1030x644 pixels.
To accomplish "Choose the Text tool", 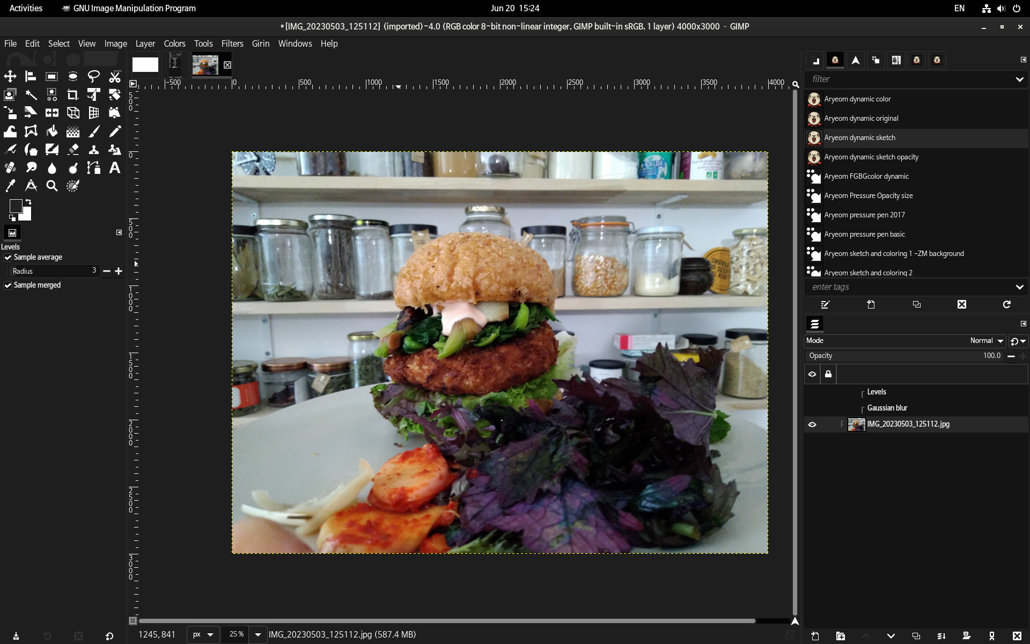I will point(114,168).
